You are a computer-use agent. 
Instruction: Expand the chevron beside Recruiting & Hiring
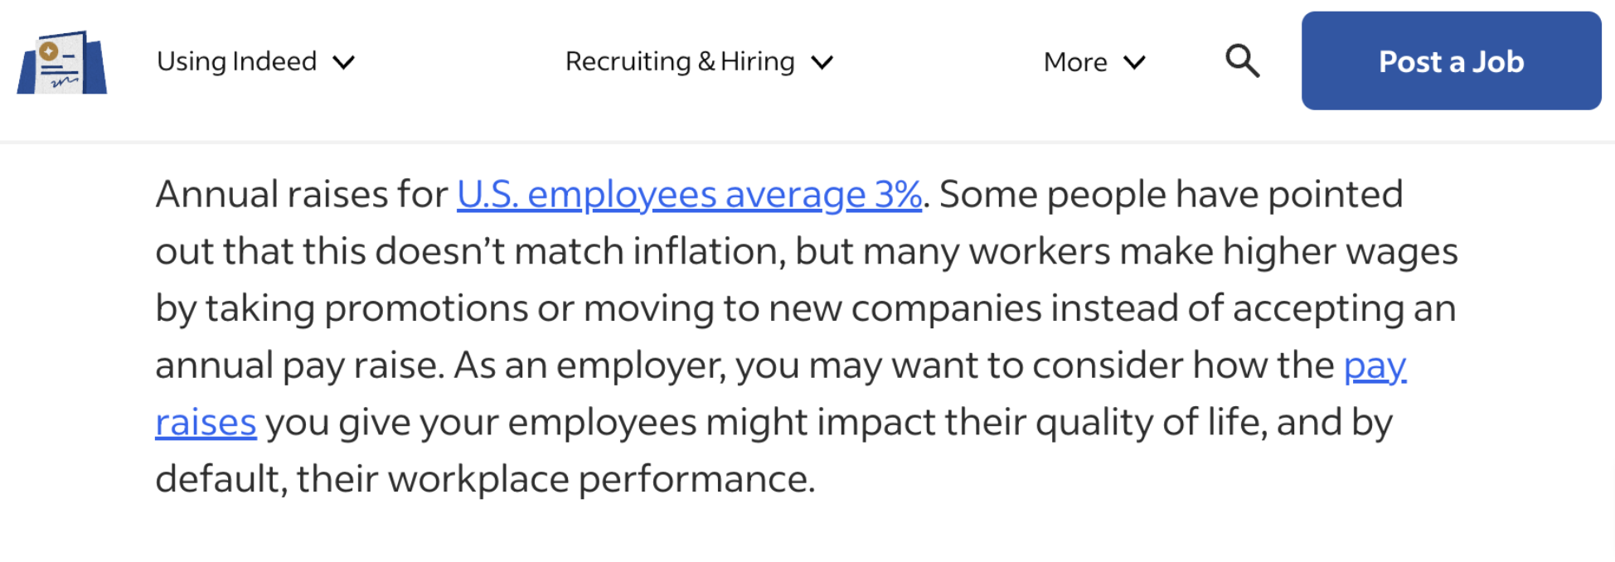pos(822,62)
